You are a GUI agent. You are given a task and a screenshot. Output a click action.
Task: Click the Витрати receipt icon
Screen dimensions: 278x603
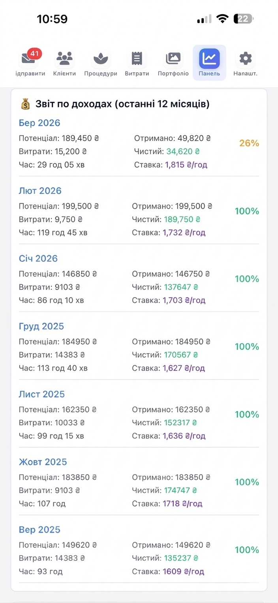136,58
